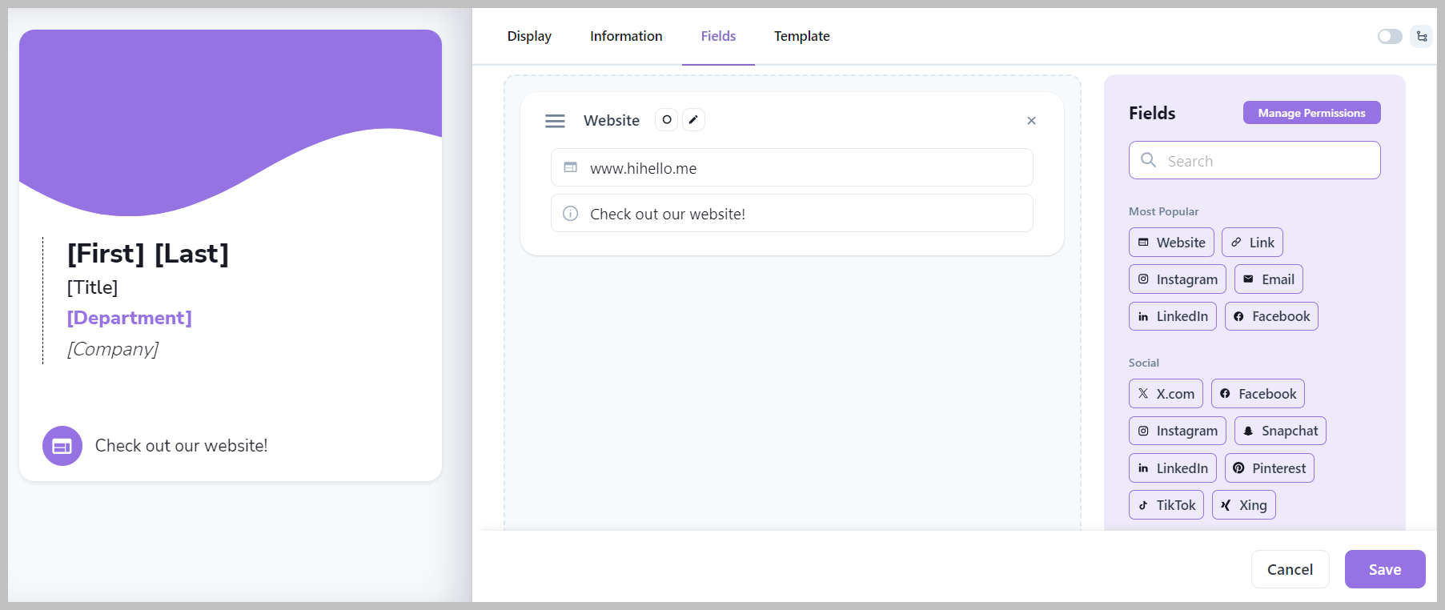Image resolution: width=1445 pixels, height=610 pixels.
Task: Focus the Fields search box
Action: click(1254, 160)
